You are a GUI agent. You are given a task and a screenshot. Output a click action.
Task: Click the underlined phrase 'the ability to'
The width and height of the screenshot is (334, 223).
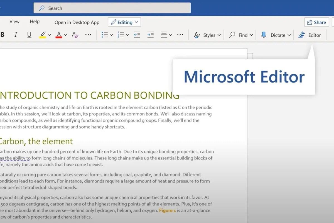[18, 158]
